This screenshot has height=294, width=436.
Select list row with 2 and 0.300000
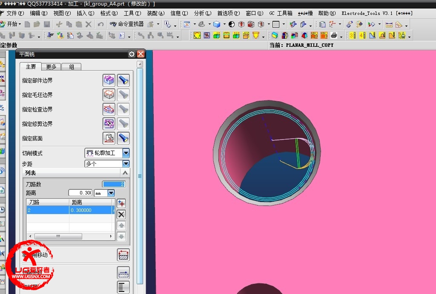pos(71,210)
